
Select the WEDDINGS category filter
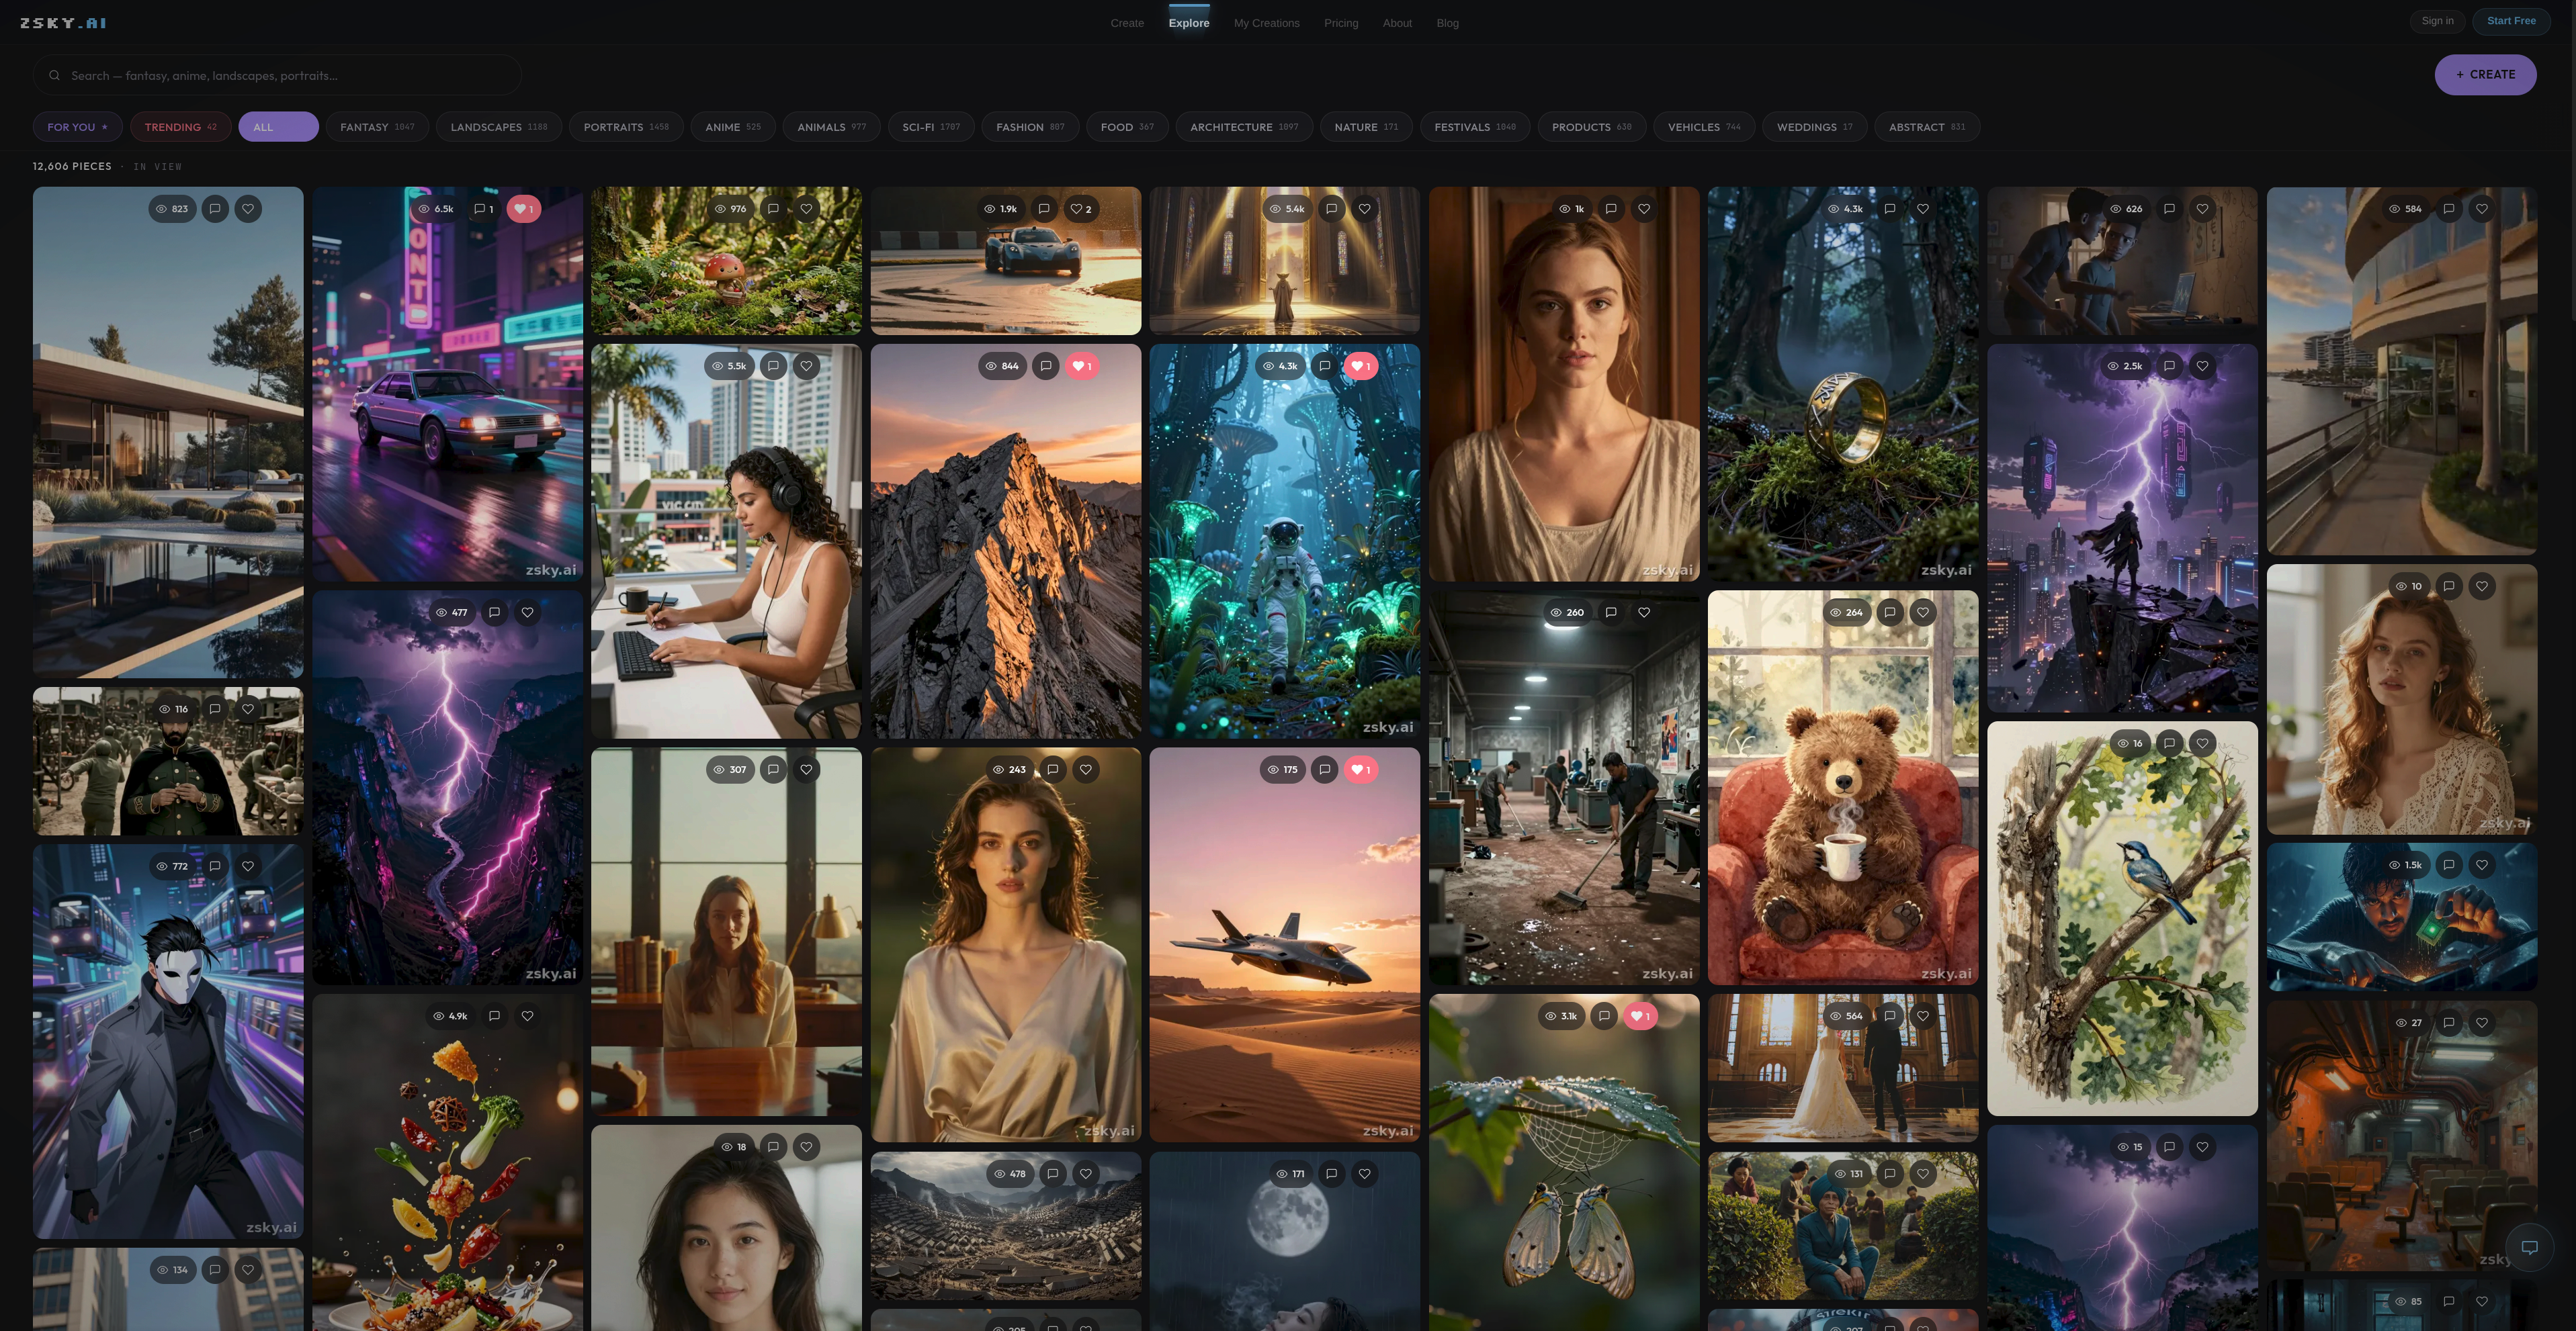click(1814, 127)
